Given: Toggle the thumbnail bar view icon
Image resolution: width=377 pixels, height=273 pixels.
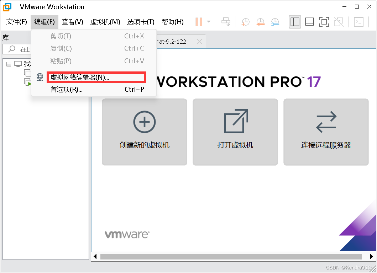Looking at the screenshot, I should pyautogui.click(x=309, y=22).
